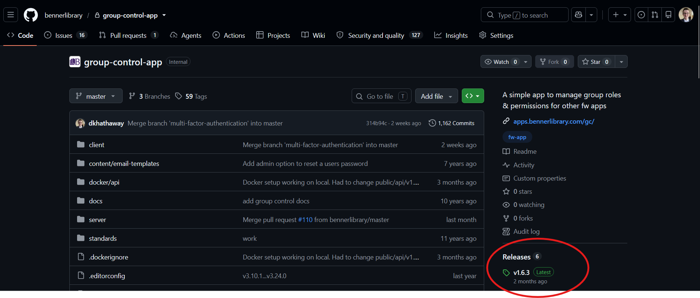The height and width of the screenshot is (298, 700).
Task: Click the v1.6.3 release tag icon
Action: pyautogui.click(x=506, y=273)
